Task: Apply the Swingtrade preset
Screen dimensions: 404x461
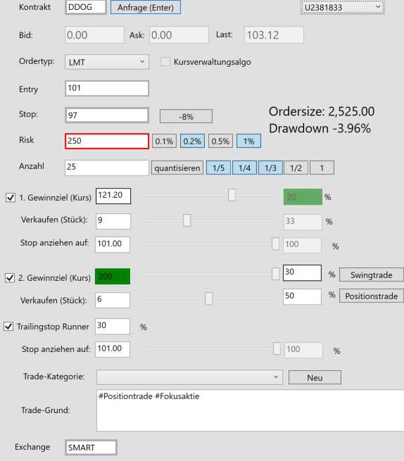Action: pos(372,275)
